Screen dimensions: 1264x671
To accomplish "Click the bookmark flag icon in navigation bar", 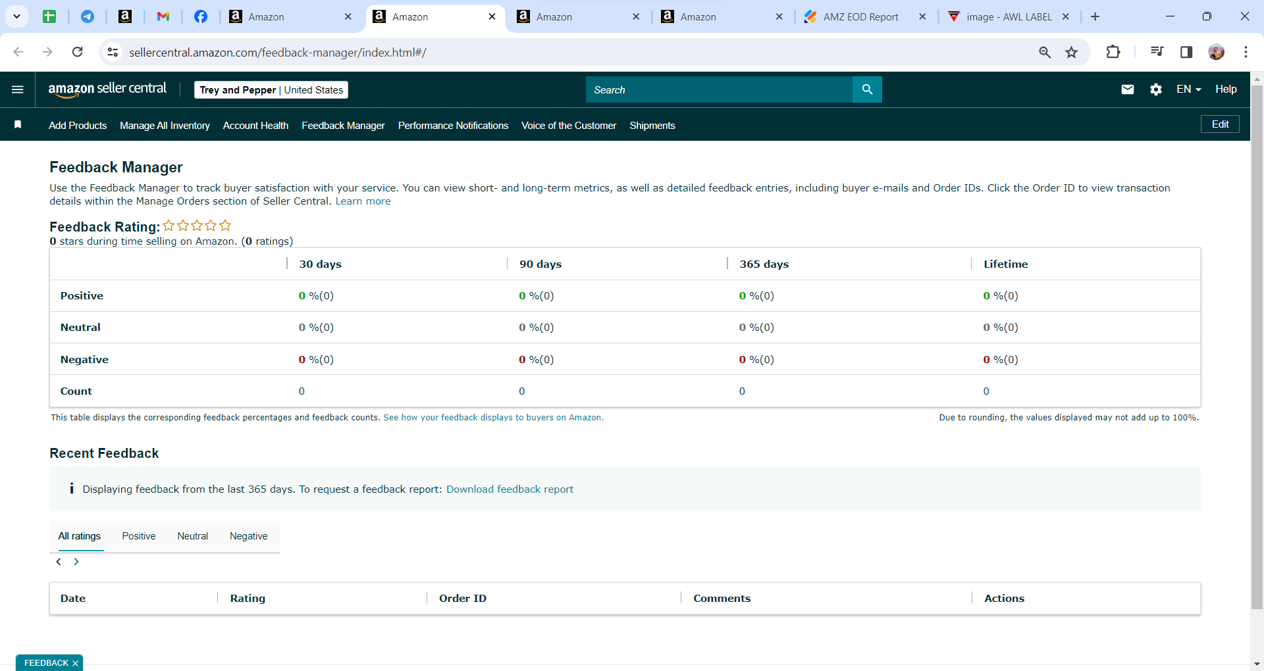I will 18,125.
